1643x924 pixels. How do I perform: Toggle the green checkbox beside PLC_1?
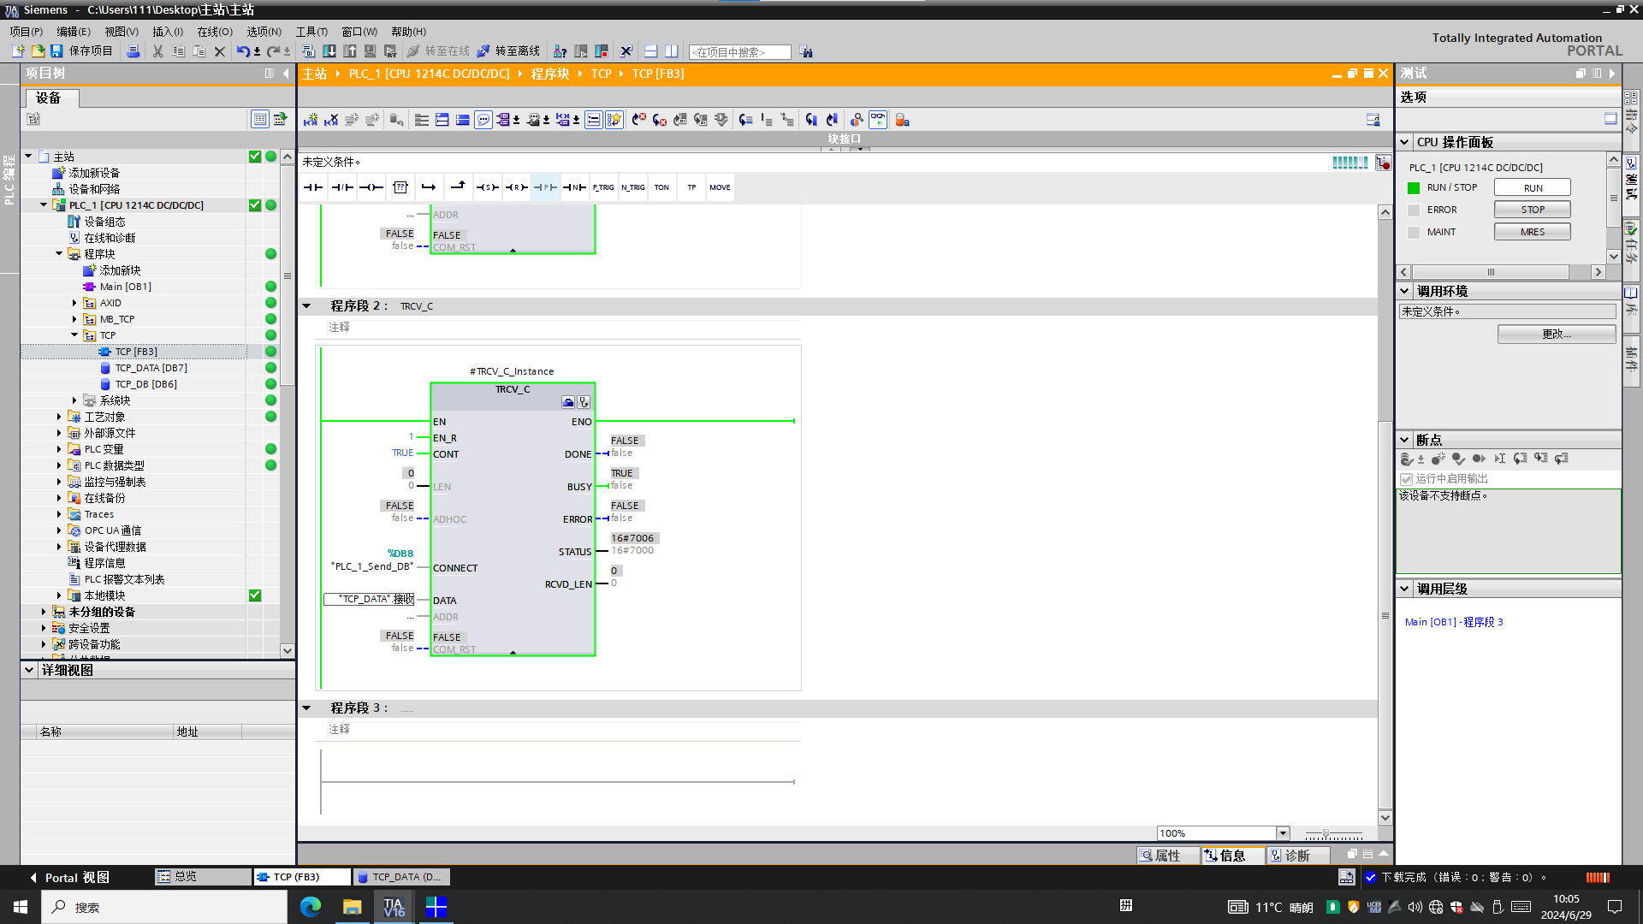click(255, 205)
